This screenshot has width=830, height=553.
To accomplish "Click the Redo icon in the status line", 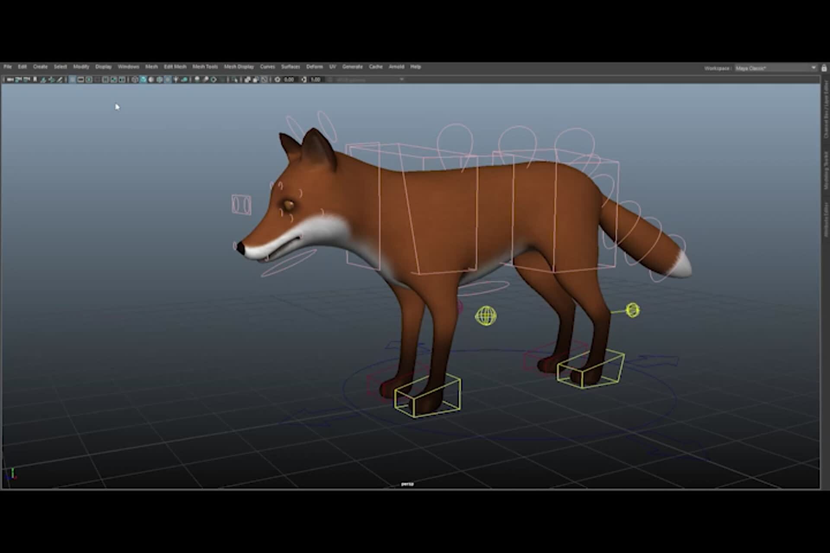I will (53, 80).
